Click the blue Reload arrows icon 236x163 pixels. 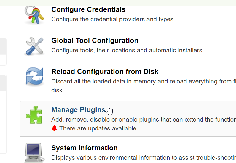pyautogui.click(x=34, y=77)
